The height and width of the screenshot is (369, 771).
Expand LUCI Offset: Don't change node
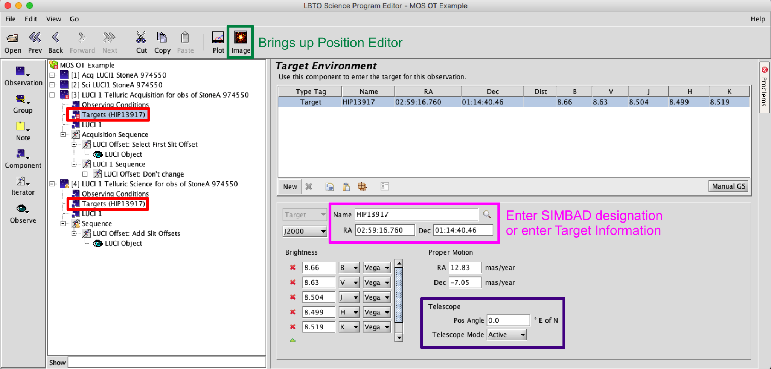(x=85, y=174)
